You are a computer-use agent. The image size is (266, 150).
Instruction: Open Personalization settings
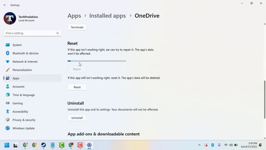(32, 70)
